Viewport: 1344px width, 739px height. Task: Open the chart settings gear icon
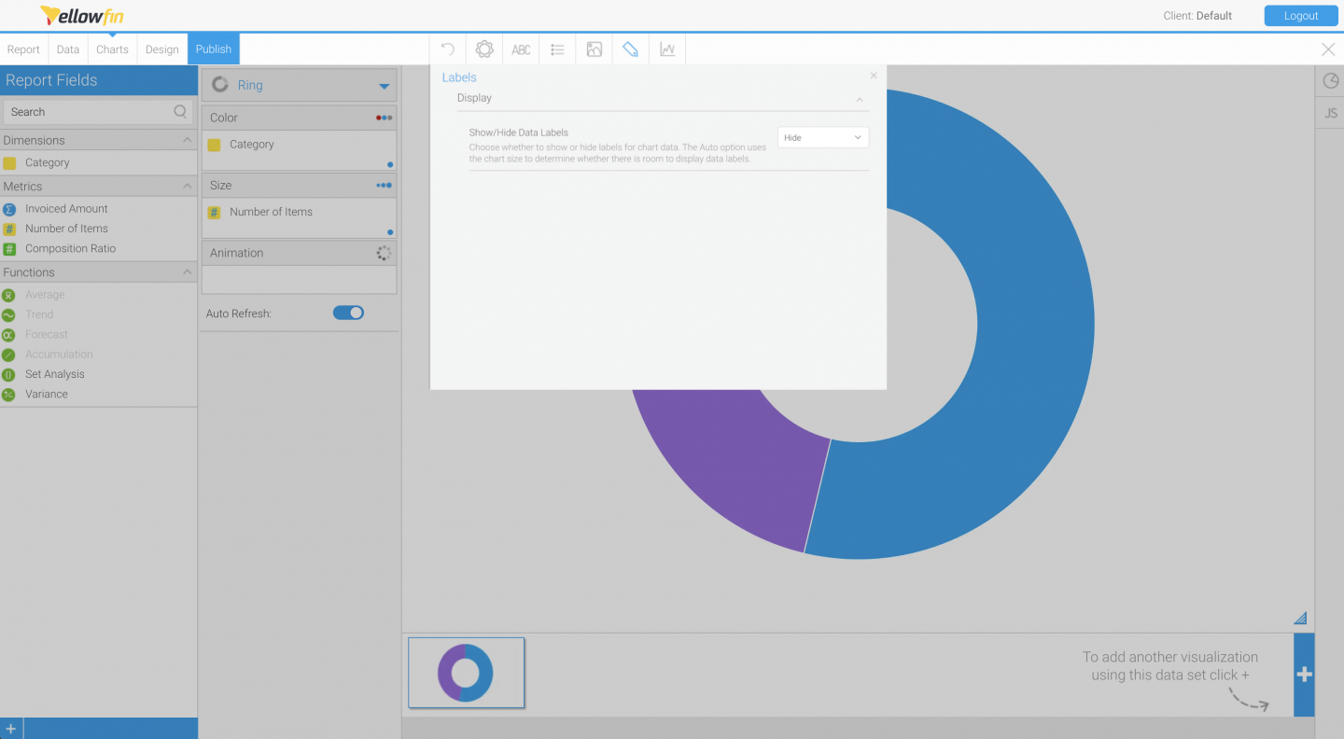[x=483, y=49]
